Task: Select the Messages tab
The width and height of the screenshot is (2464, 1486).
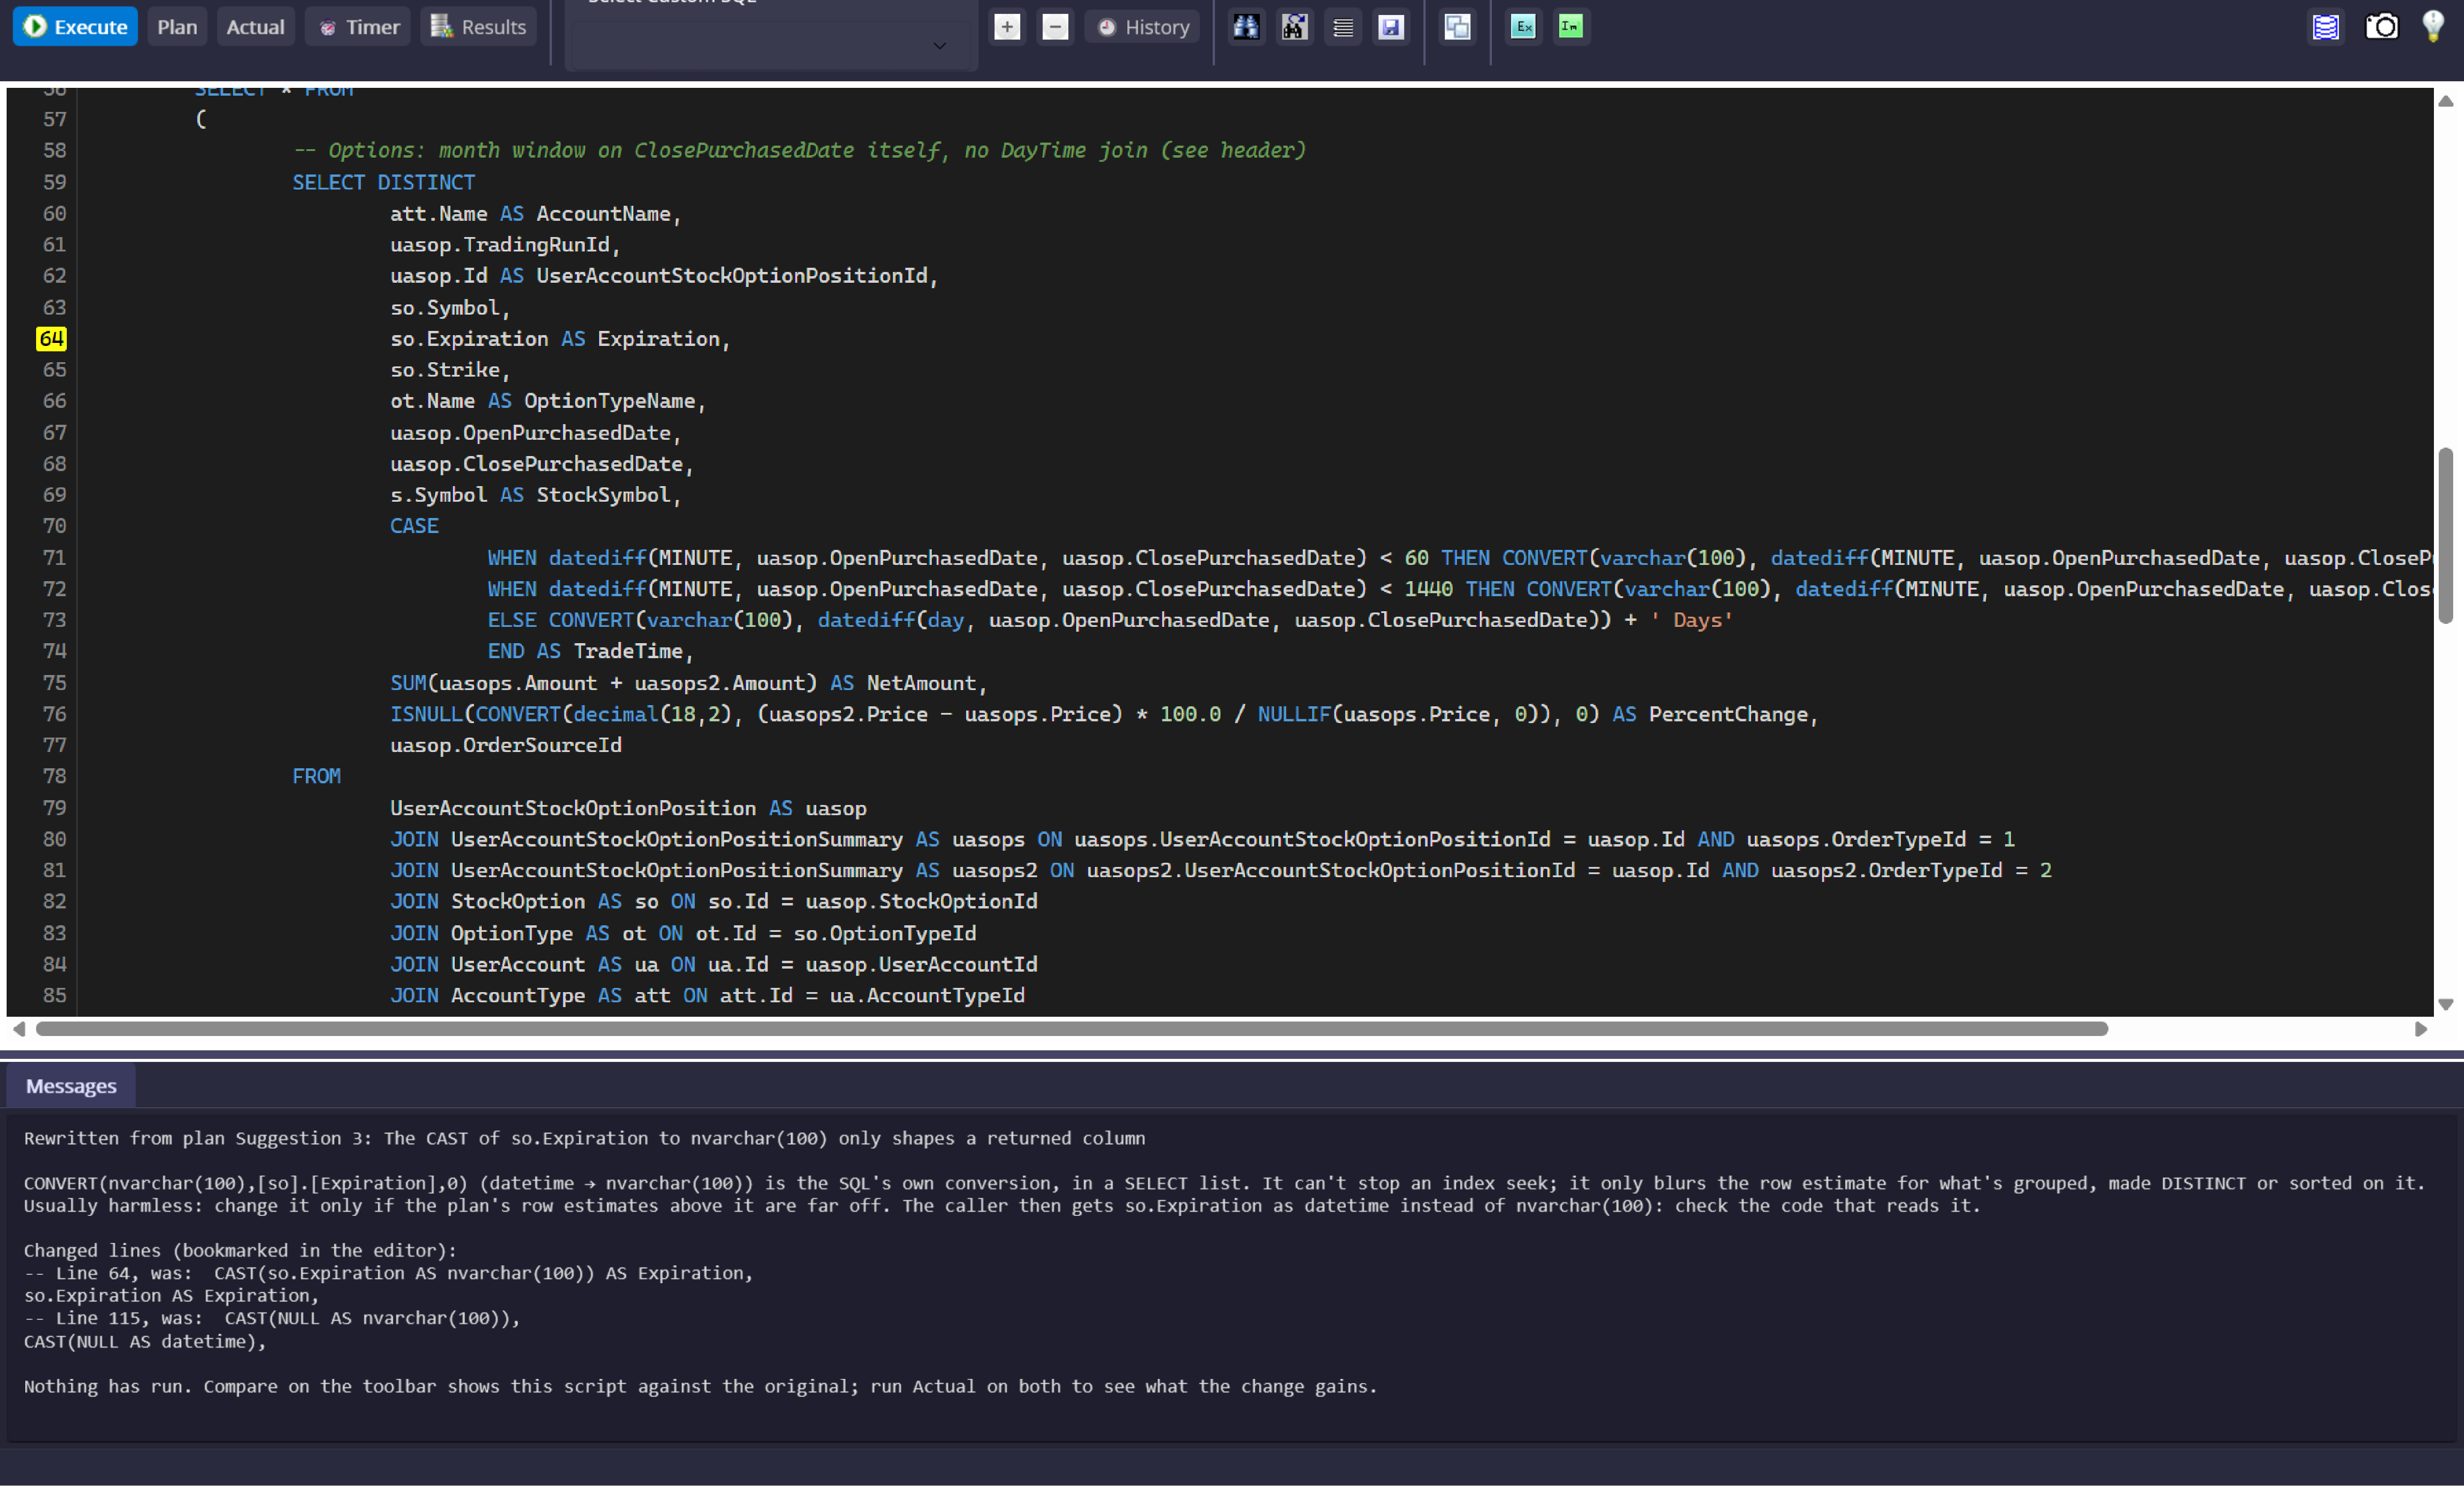Action: pyautogui.click(x=71, y=1086)
